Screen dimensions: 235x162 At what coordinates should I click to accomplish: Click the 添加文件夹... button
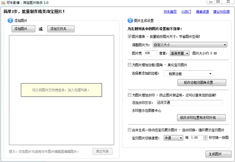pos(61,29)
